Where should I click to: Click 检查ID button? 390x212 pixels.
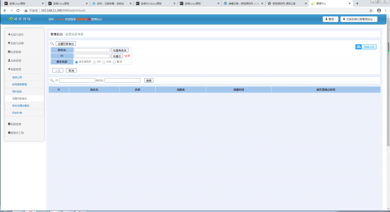[x=117, y=56]
